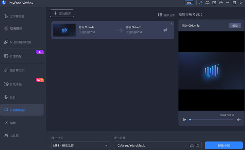The height and width of the screenshot is (150, 245).
Task: Click the 轉換全部 convert all button
Action: [224, 145]
